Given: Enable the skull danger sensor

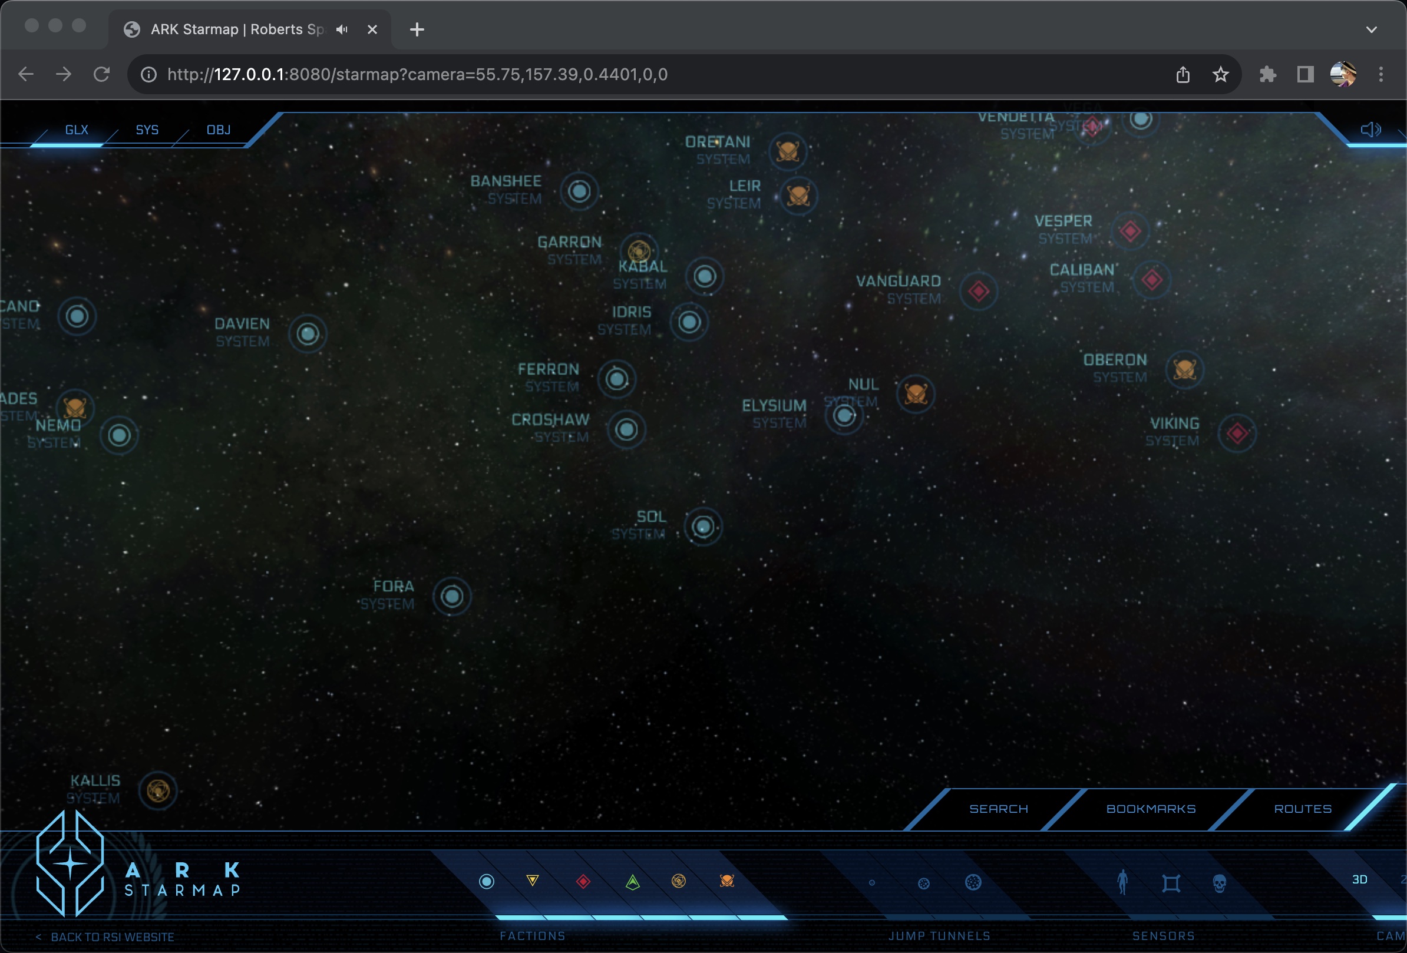Looking at the screenshot, I should [1219, 883].
